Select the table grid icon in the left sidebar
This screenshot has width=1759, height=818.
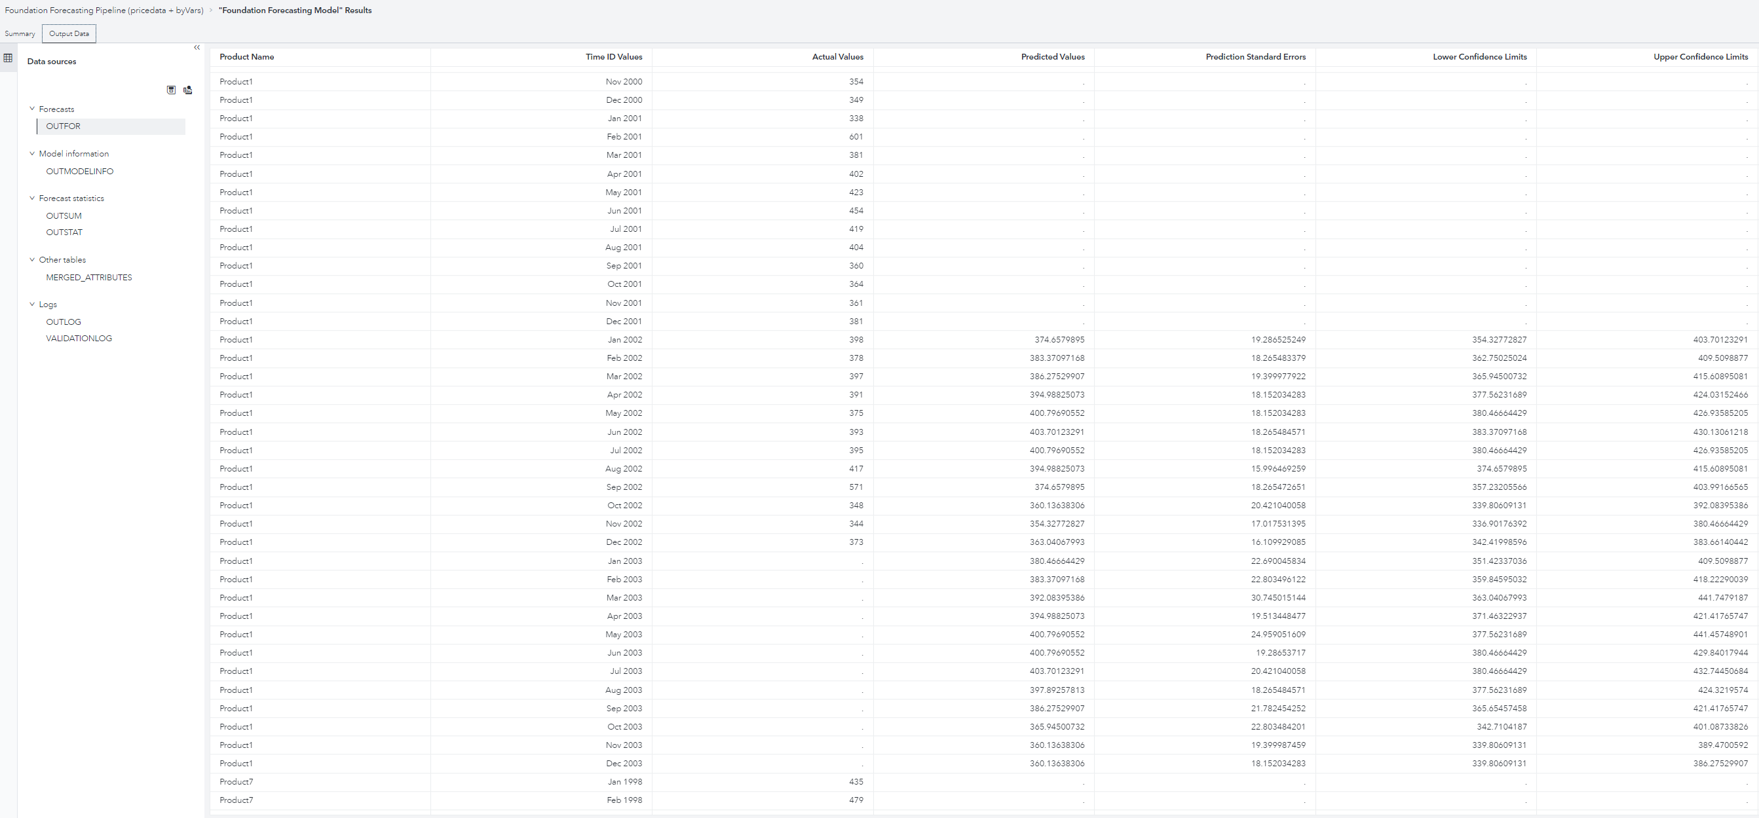[7, 58]
